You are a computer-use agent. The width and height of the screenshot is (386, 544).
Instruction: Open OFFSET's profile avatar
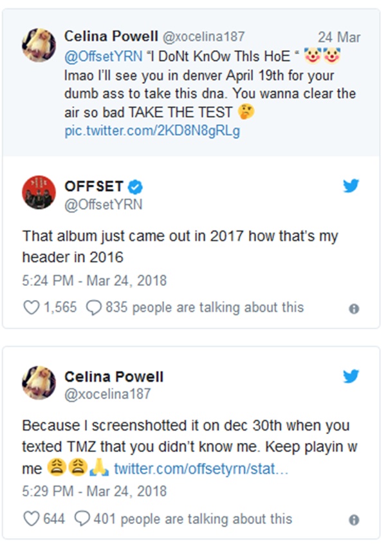click(39, 192)
